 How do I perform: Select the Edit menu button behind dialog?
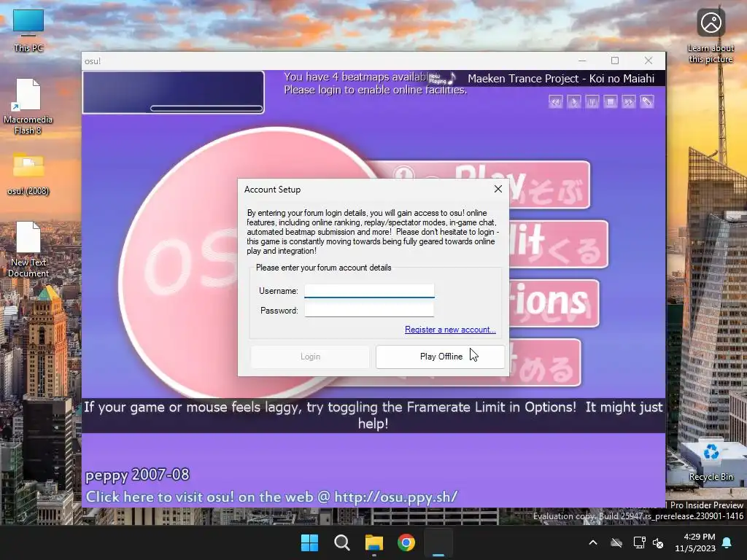558,244
